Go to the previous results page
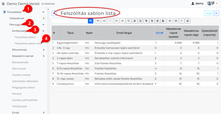The height and width of the screenshot is (114, 221). [x=104, y=21]
